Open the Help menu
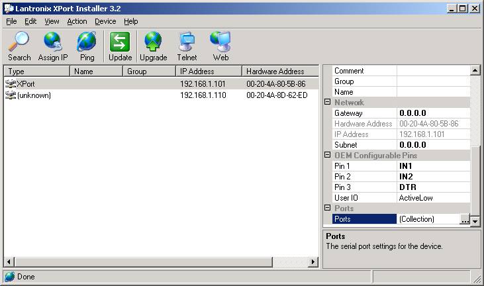Viewport: 484px width, 286px height. tap(131, 21)
